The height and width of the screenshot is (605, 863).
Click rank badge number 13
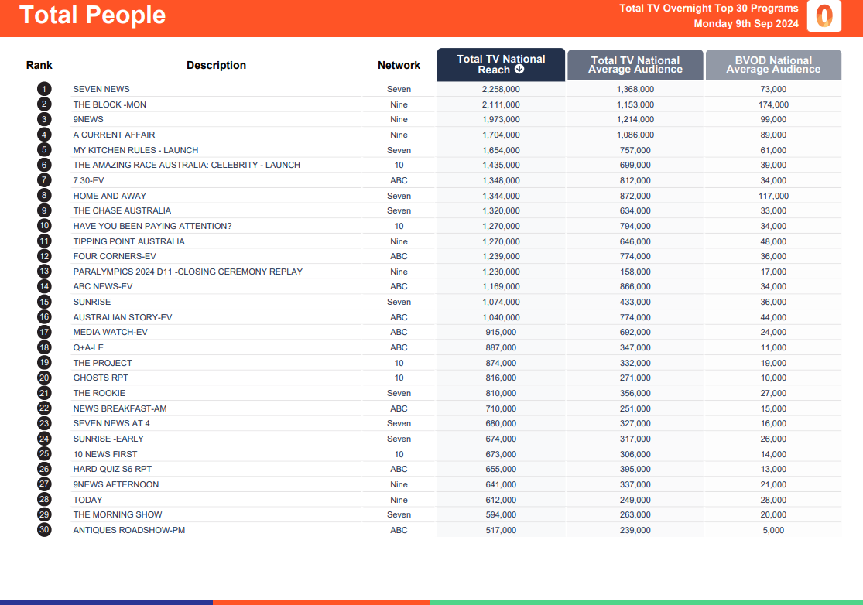tap(44, 272)
